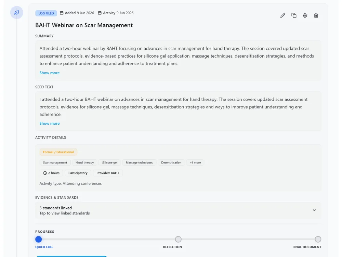Click the Activity type: Attending conferences text

tap(70, 183)
